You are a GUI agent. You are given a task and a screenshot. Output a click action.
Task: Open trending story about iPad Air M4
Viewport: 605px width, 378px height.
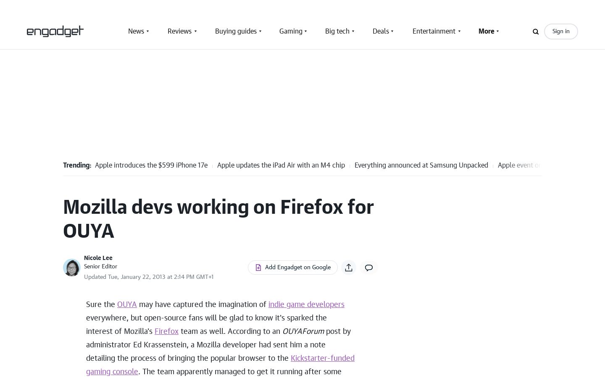[x=281, y=165]
